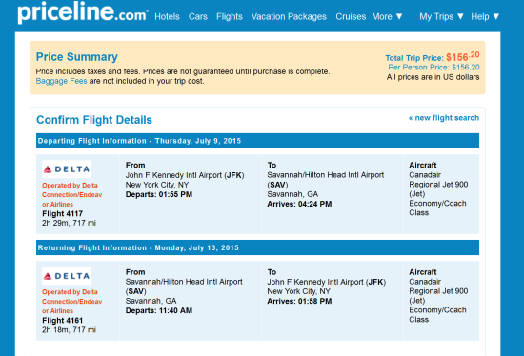This screenshot has width=524, height=356.
Task: Click the Per Person Price text
Action: pos(433,68)
